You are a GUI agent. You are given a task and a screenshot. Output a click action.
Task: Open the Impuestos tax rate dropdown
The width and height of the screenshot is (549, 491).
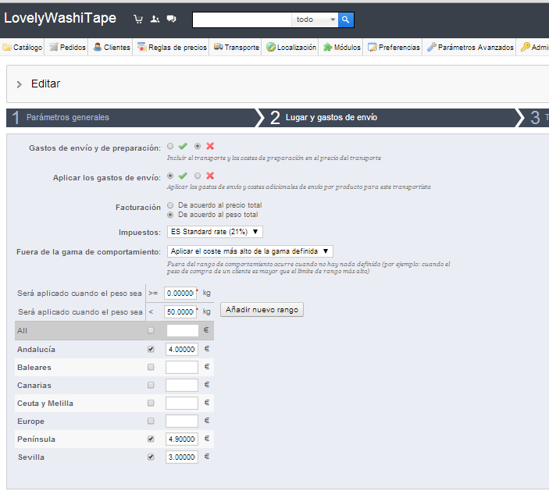coord(215,232)
